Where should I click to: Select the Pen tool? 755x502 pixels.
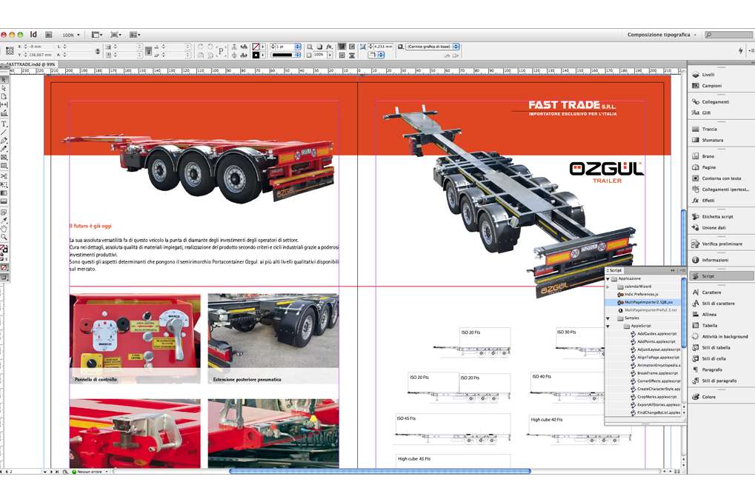coord(4,141)
